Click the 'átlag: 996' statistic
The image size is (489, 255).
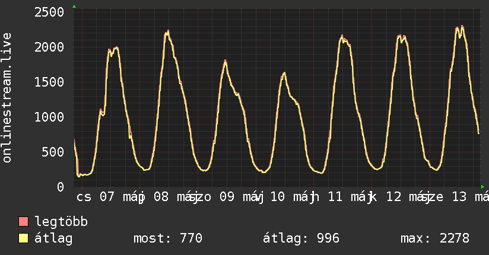pos(301,238)
